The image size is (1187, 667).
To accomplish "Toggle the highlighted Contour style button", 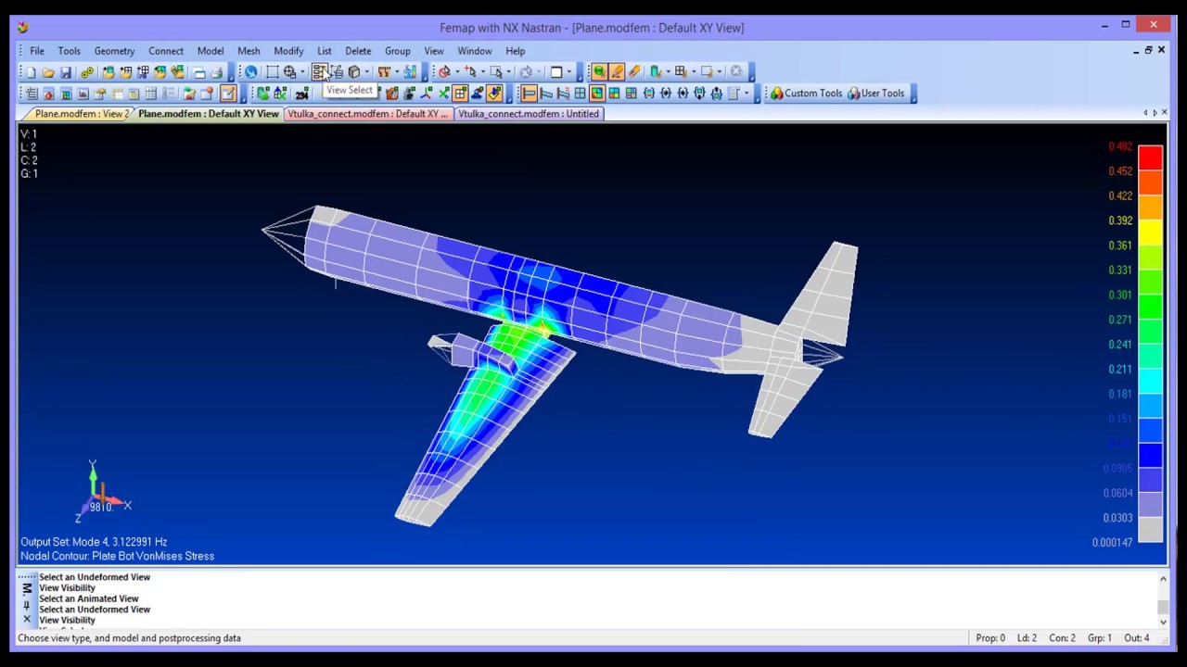I will [x=597, y=94].
